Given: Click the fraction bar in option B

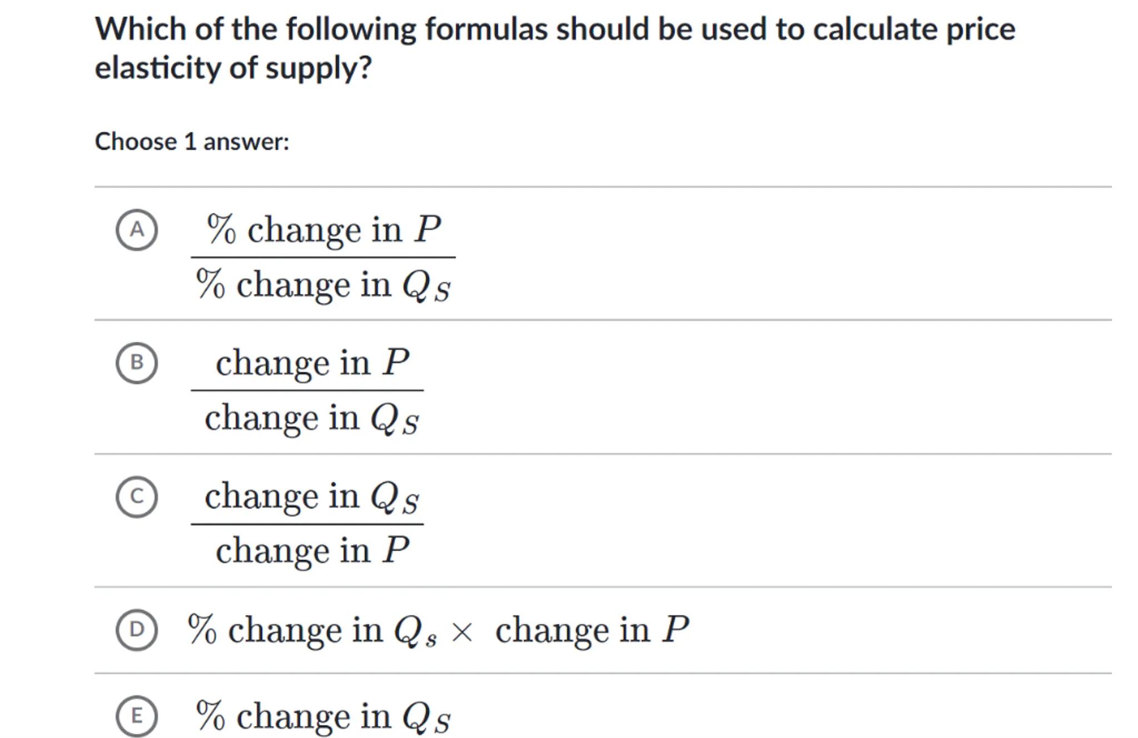Looking at the screenshot, I should pos(307,390).
